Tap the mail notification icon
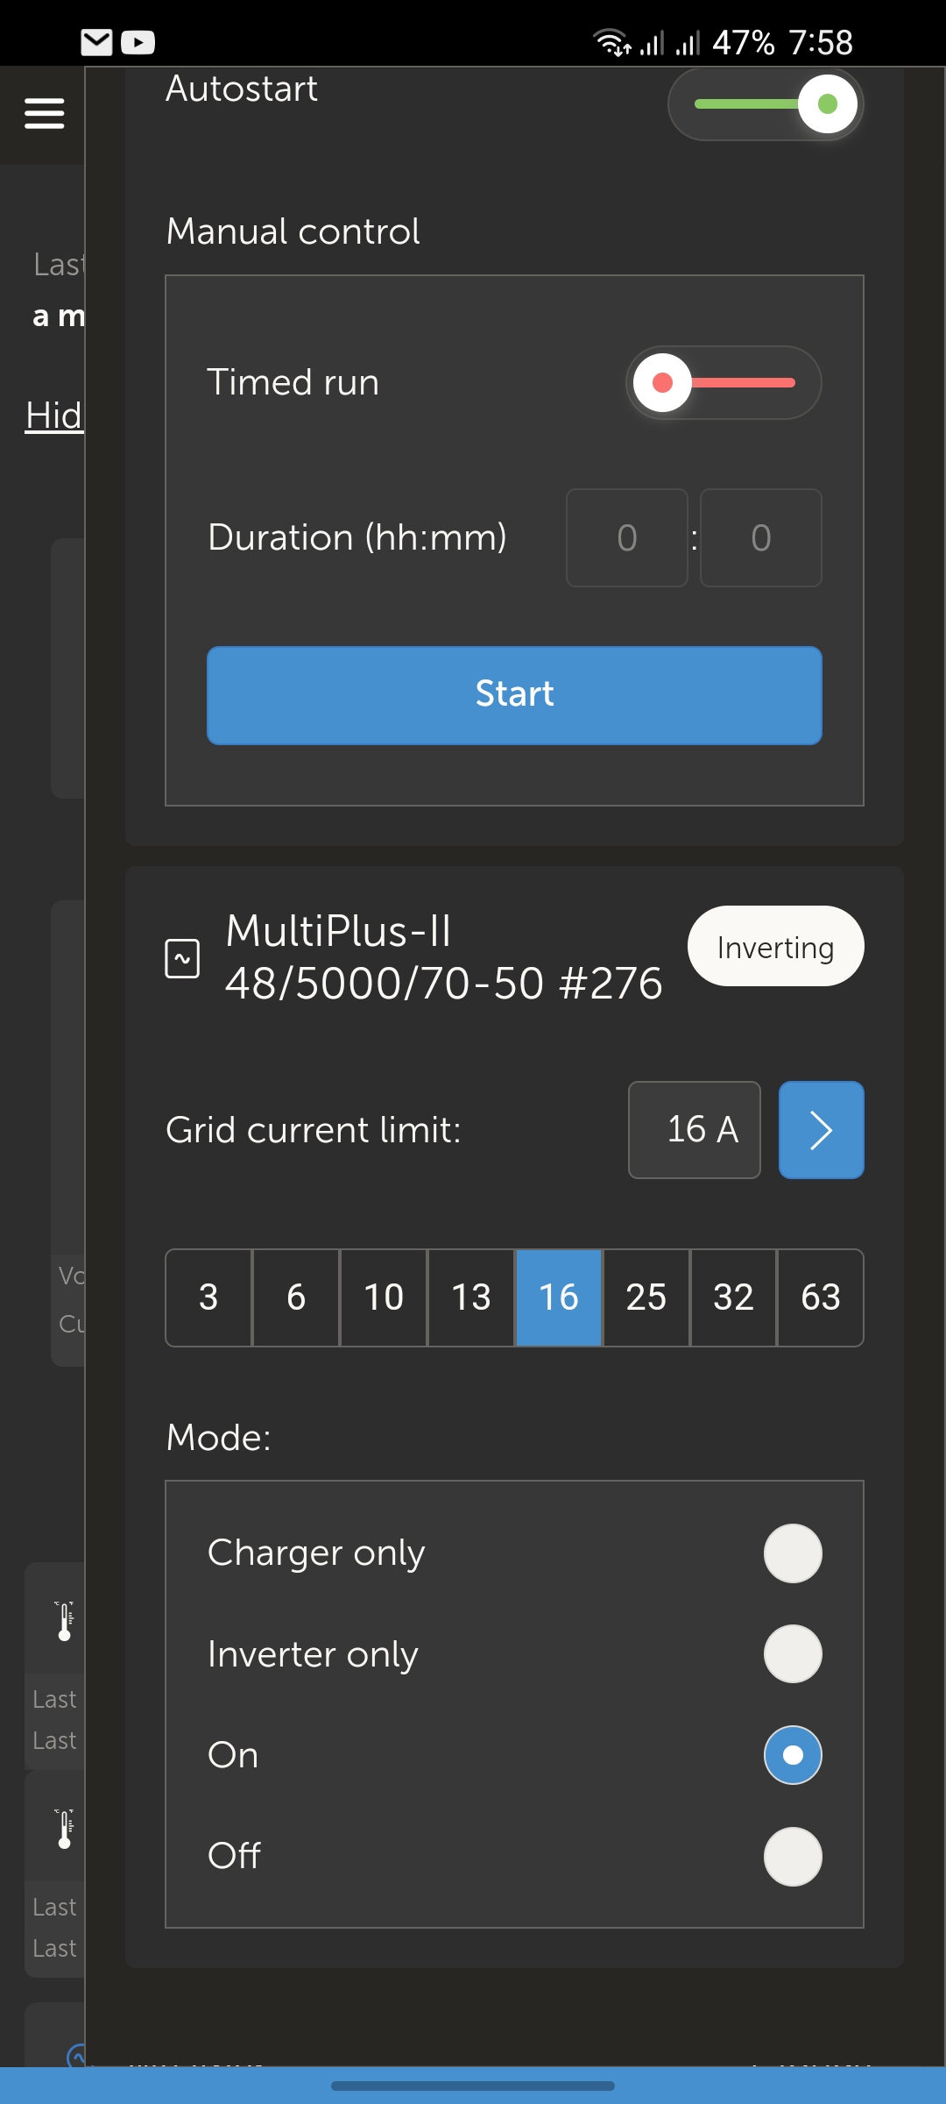Screen dimensions: 946x2104 [x=96, y=42]
